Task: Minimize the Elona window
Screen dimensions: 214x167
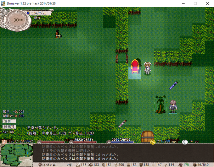Action: [183, 3]
